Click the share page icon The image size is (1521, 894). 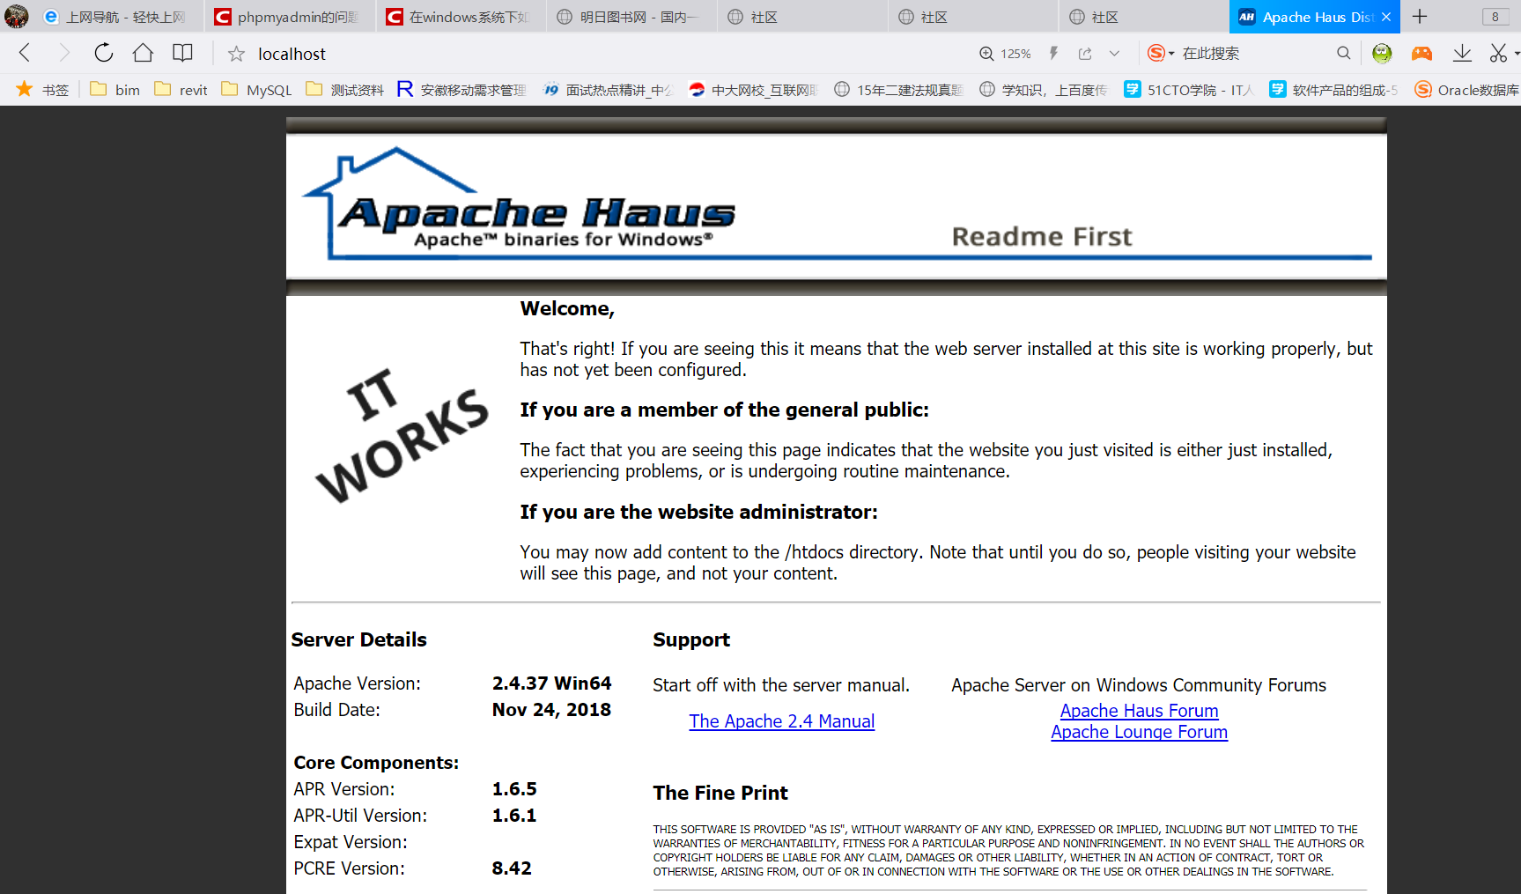1085,54
